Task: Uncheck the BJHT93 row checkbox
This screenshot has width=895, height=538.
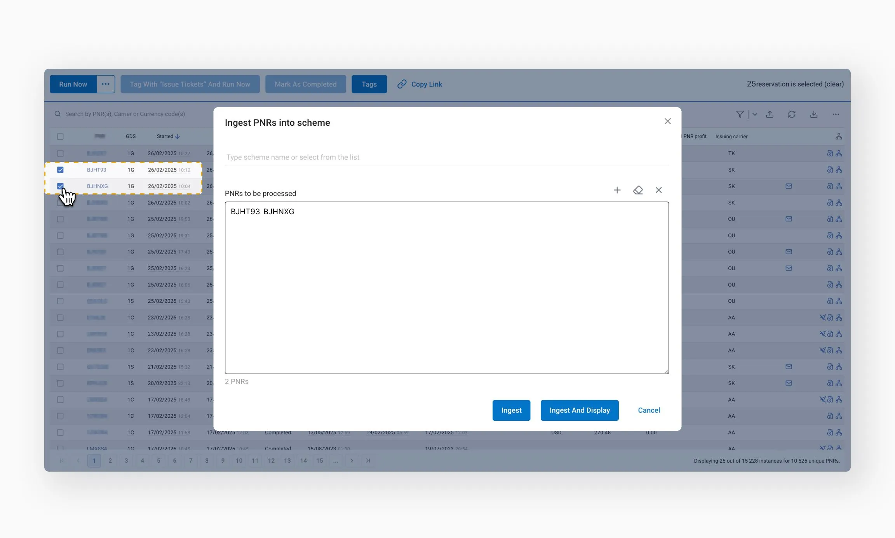Action: click(x=60, y=170)
